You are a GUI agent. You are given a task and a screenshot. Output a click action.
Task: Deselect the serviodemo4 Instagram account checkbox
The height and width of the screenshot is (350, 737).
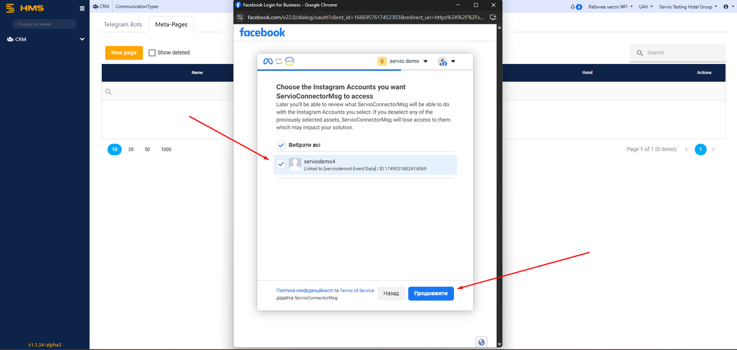pos(281,164)
